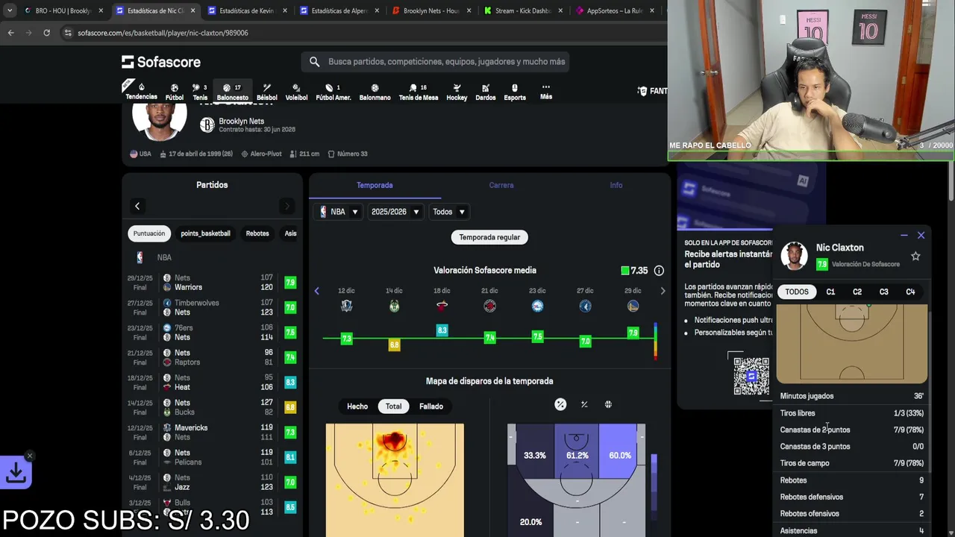Select TODOS quarter filter
This screenshot has width=955, height=537.
coord(796,292)
